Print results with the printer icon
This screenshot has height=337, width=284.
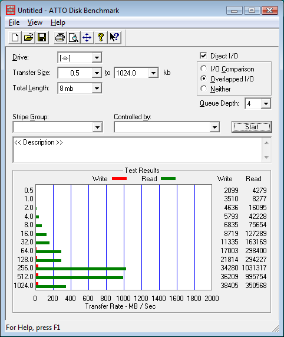click(60, 38)
